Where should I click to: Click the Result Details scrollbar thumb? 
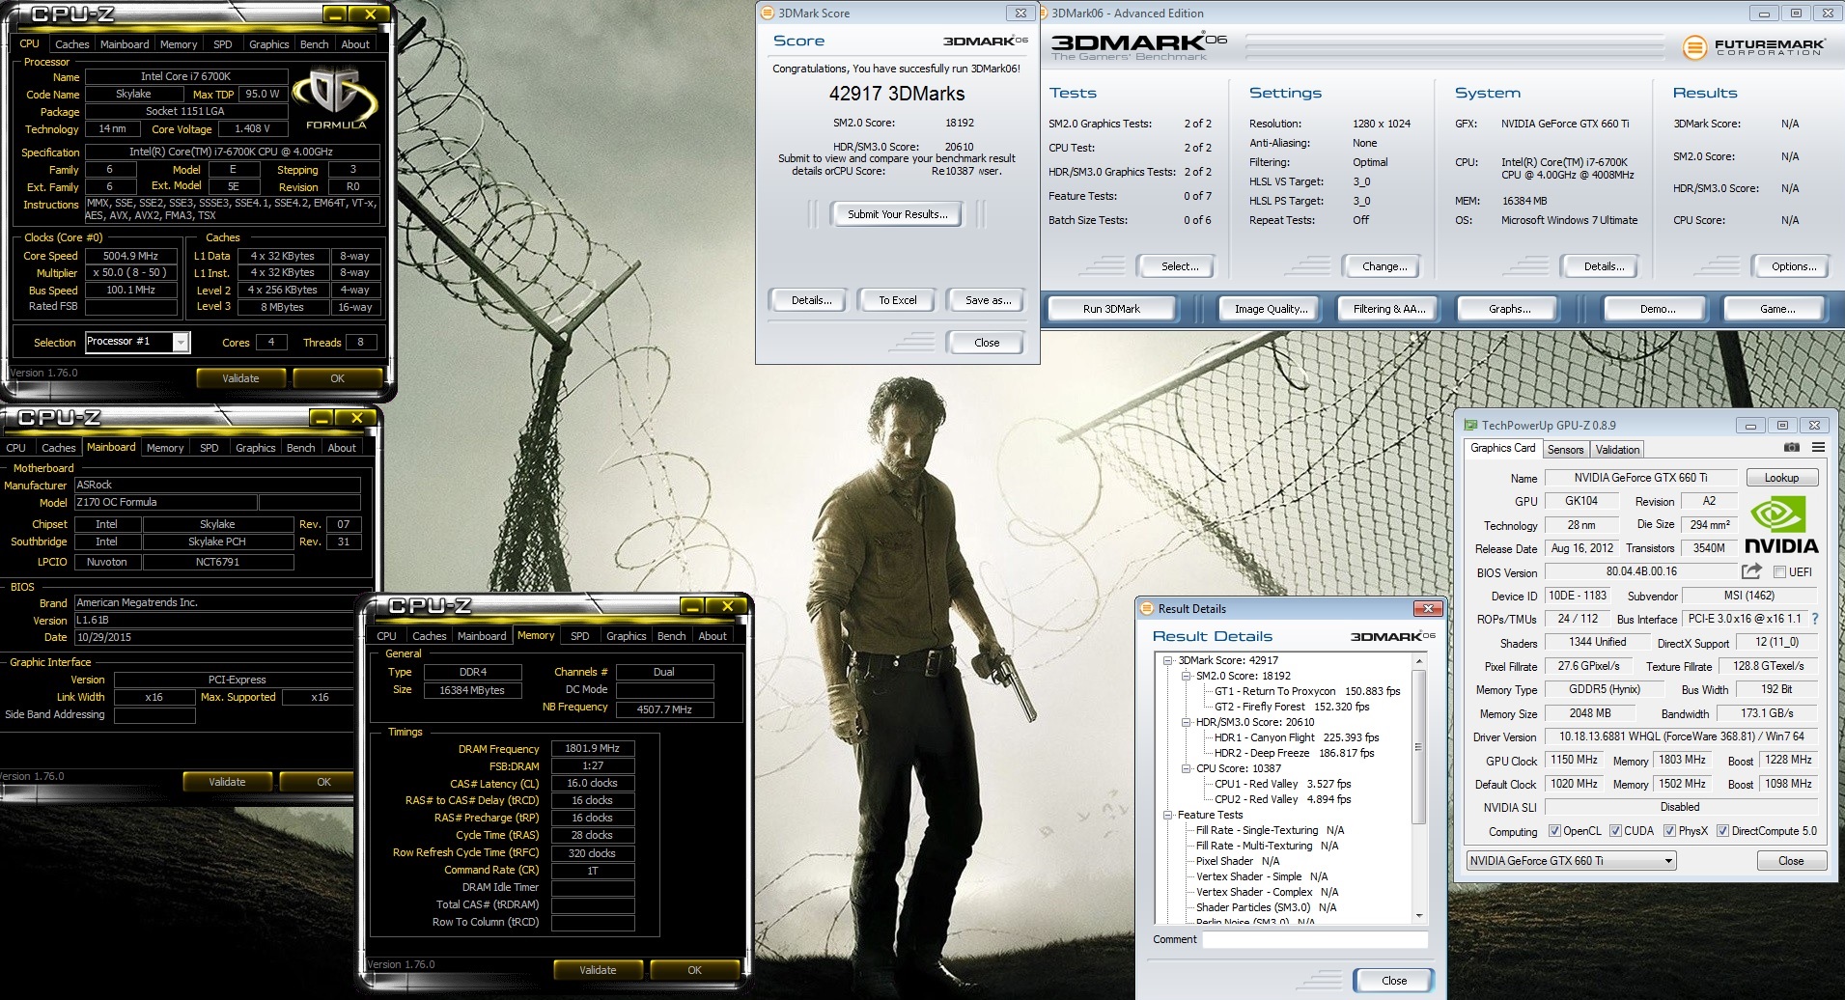[x=1418, y=748]
